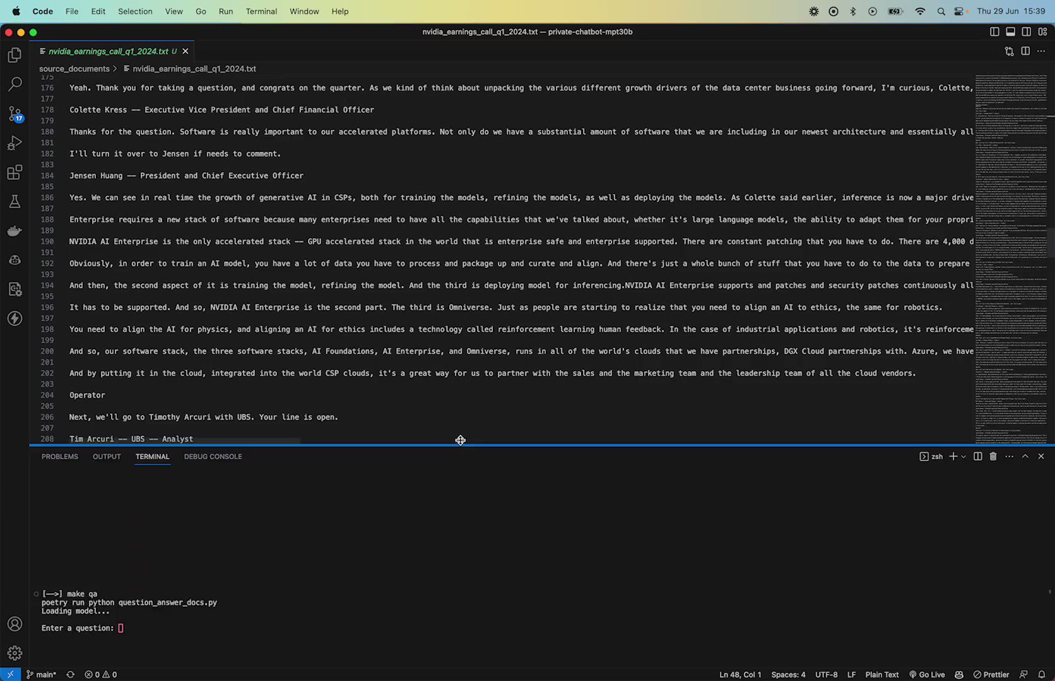Switch to the DEBUG CONSOLE tab
Viewport: 1055px width, 681px height.
pos(213,456)
